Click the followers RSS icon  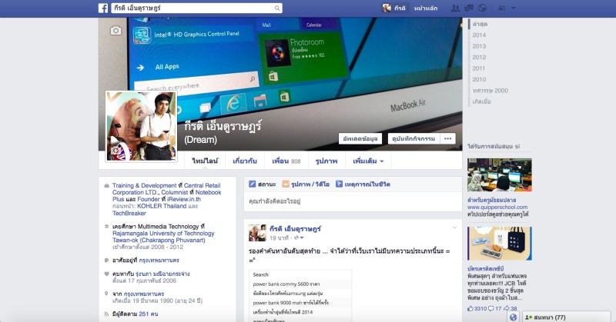(106, 314)
